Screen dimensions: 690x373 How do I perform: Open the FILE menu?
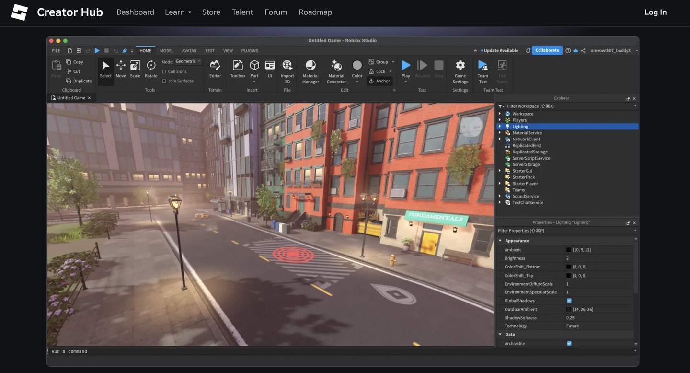[56, 51]
